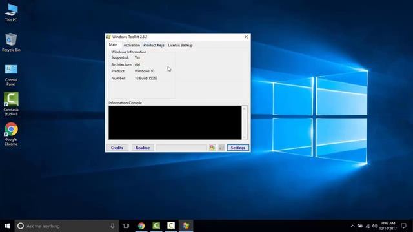Open the white Camtasia recorder taskbar icon
Screen dimensions: 413x232
pyautogui.click(x=171, y=226)
